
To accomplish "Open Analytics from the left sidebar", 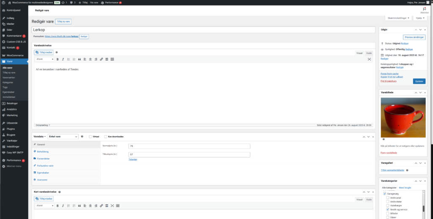I will coord(11,109).
